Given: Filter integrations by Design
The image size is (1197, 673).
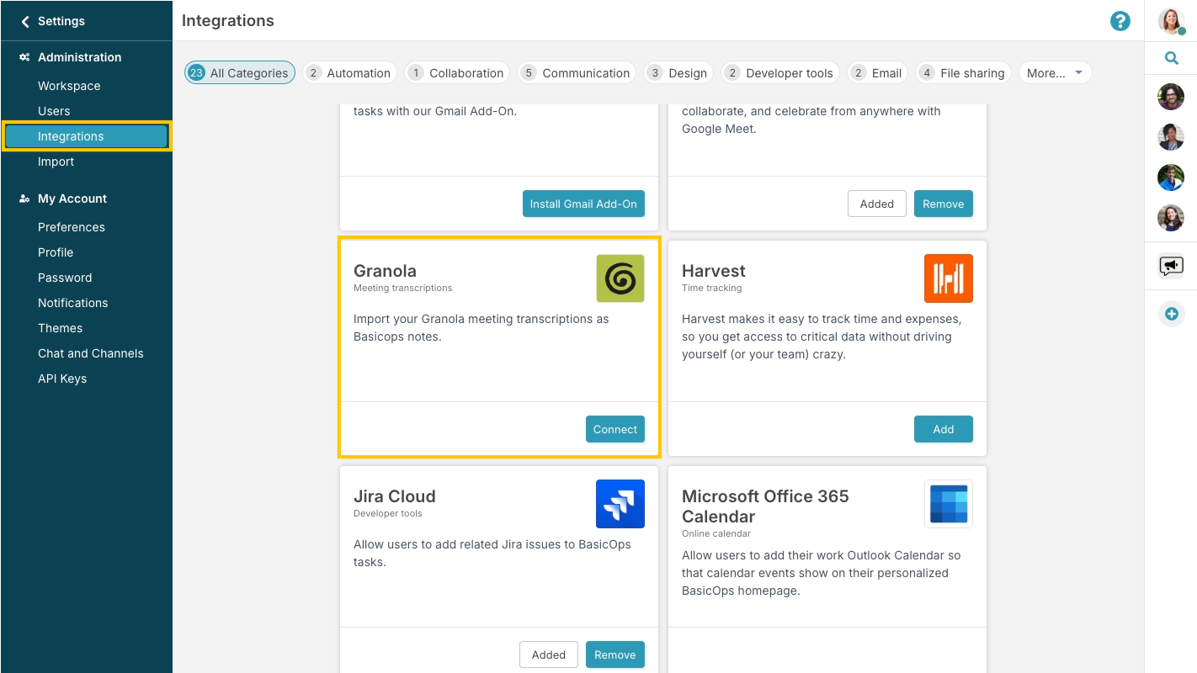Looking at the screenshot, I should [678, 73].
